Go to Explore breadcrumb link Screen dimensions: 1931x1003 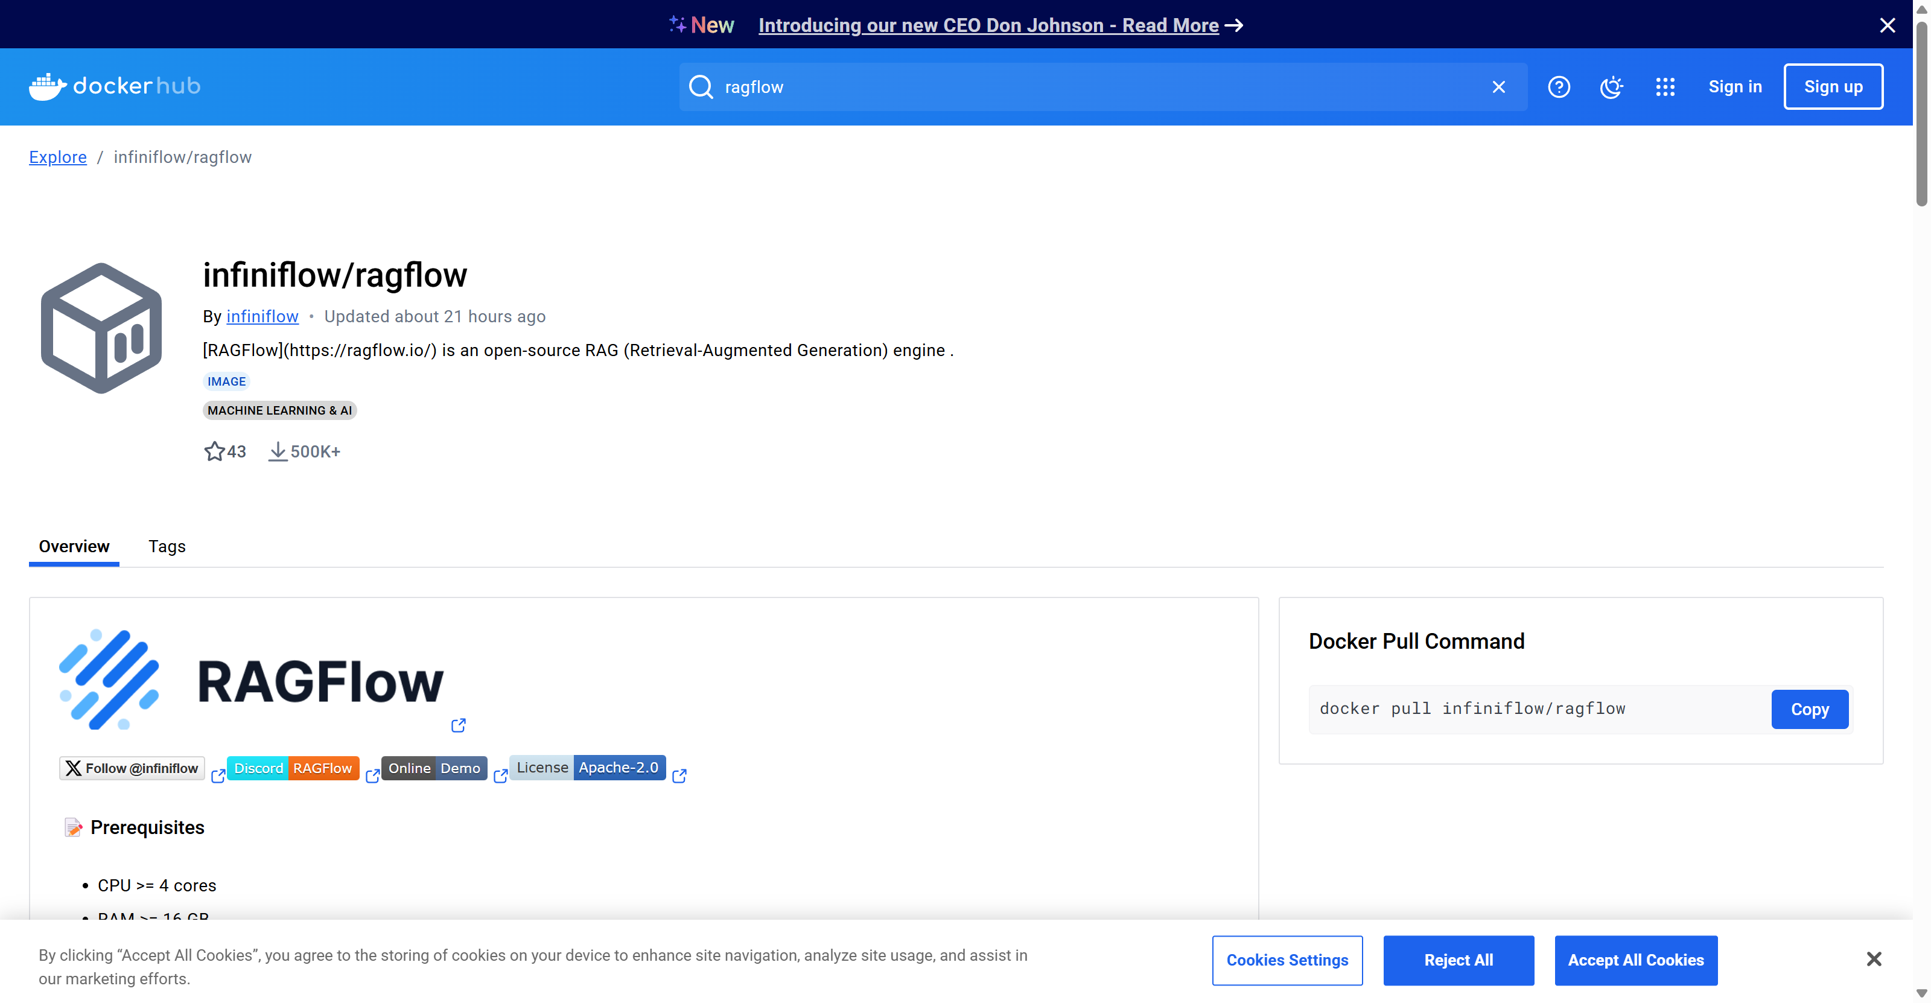pyautogui.click(x=58, y=158)
